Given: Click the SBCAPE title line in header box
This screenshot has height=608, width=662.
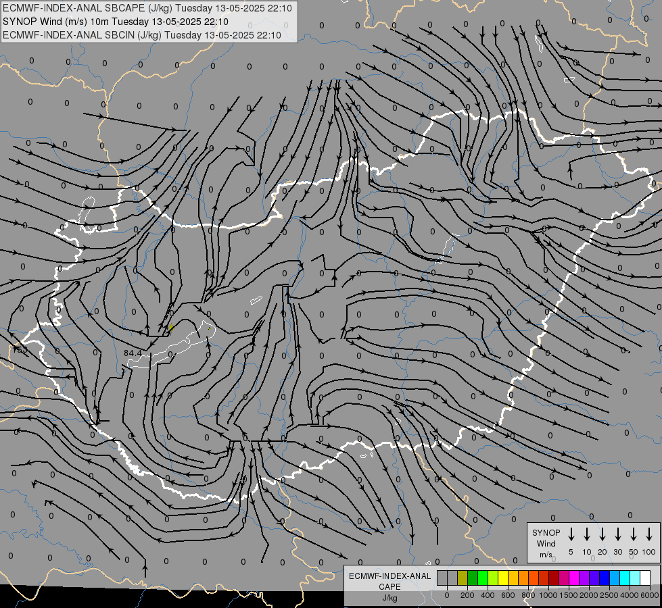Looking at the screenshot, I should [x=147, y=8].
